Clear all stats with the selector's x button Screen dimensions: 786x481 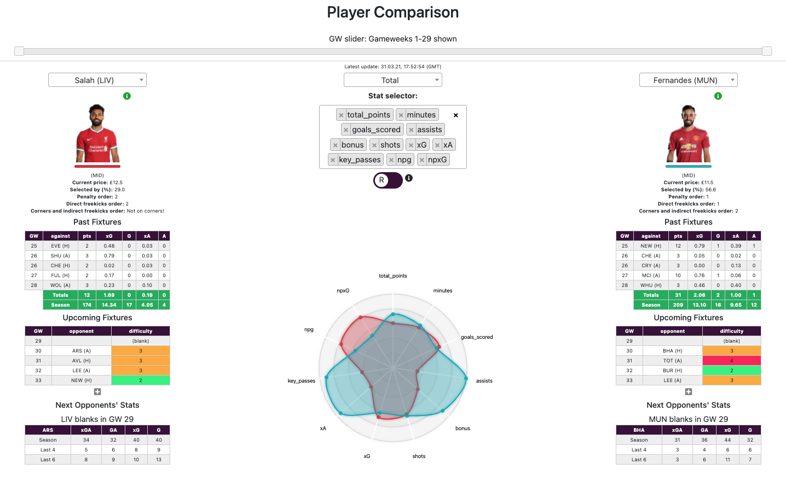(x=455, y=115)
